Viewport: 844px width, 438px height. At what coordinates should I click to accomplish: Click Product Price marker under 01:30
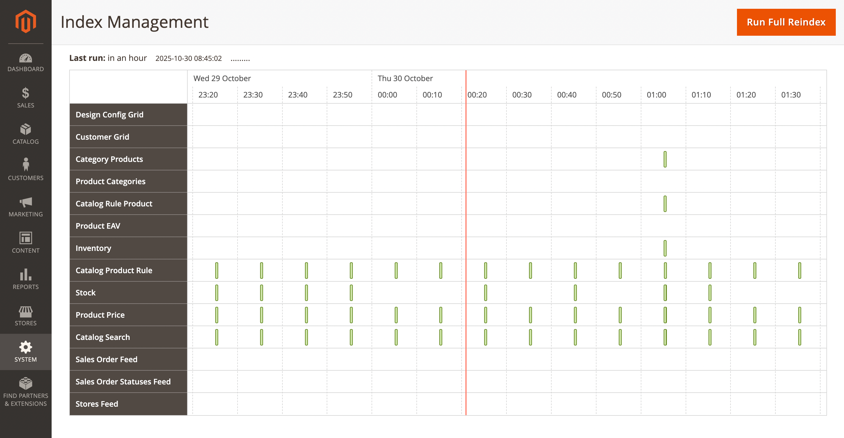tap(799, 315)
